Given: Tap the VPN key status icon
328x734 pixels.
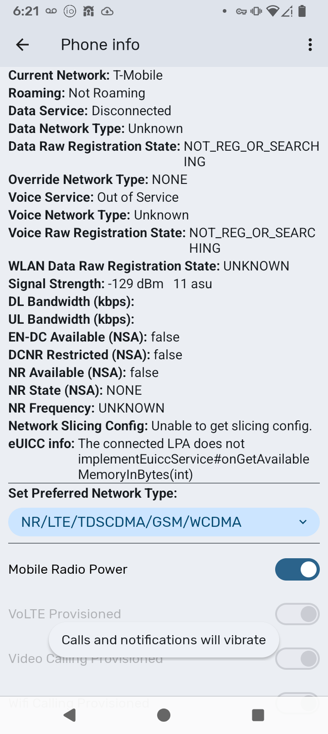Looking at the screenshot, I should point(241,11).
